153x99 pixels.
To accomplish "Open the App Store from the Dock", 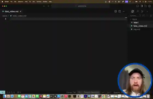I will coord(59,96).
